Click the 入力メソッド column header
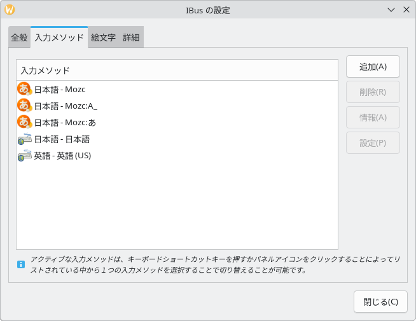 pyautogui.click(x=177, y=71)
